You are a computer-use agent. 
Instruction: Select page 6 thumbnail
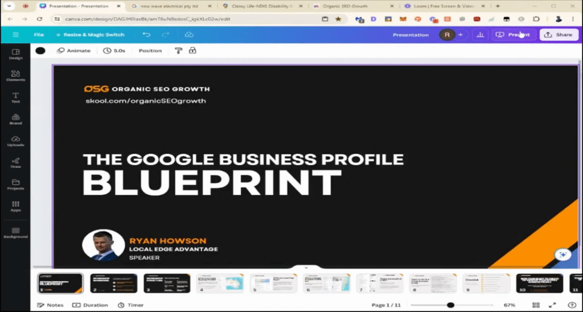point(326,284)
